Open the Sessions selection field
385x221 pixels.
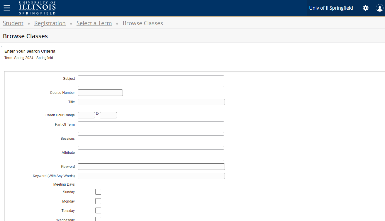tap(151, 141)
